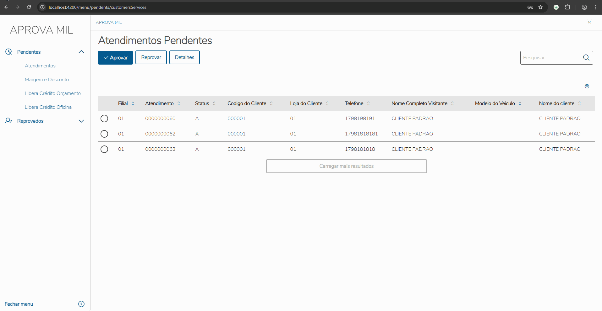
Task: Click the search magnifier icon
Action: click(586, 58)
